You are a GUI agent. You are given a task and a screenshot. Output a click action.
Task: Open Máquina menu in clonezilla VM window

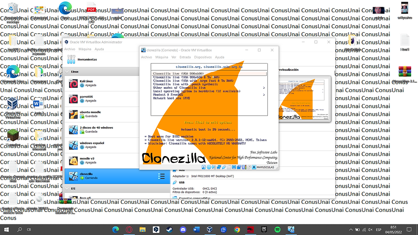pyautogui.click(x=162, y=57)
